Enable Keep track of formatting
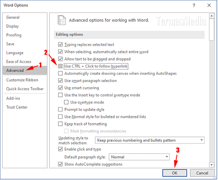 pyautogui.click(x=60, y=124)
